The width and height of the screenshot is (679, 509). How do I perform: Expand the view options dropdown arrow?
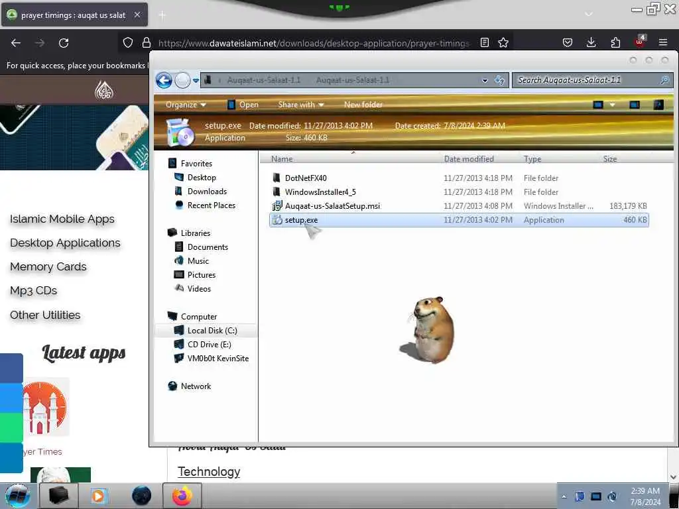point(612,105)
